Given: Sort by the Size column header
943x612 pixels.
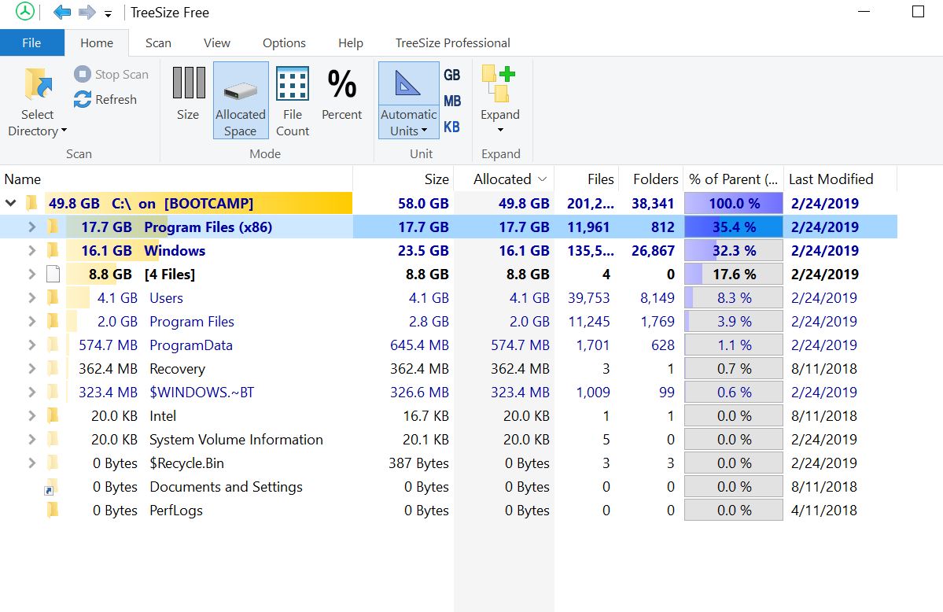Looking at the screenshot, I should click(403, 179).
